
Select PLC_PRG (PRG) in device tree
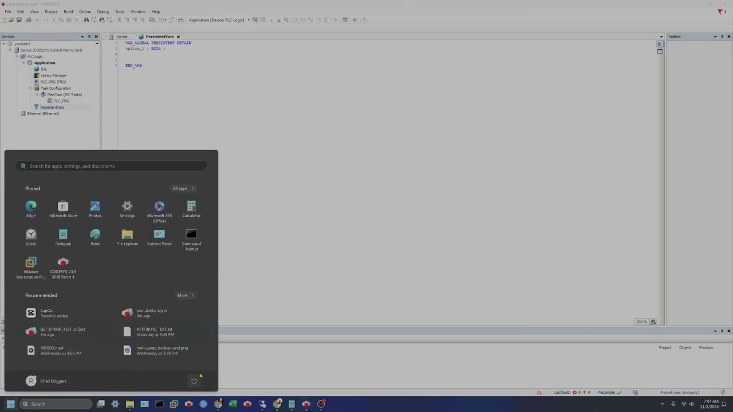[49, 82]
